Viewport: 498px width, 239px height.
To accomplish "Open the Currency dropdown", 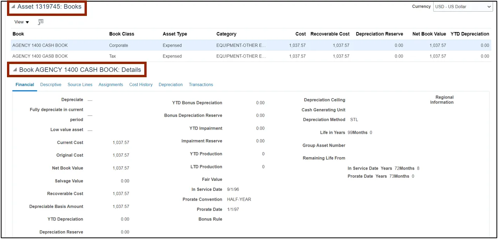I will click(463, 7).
